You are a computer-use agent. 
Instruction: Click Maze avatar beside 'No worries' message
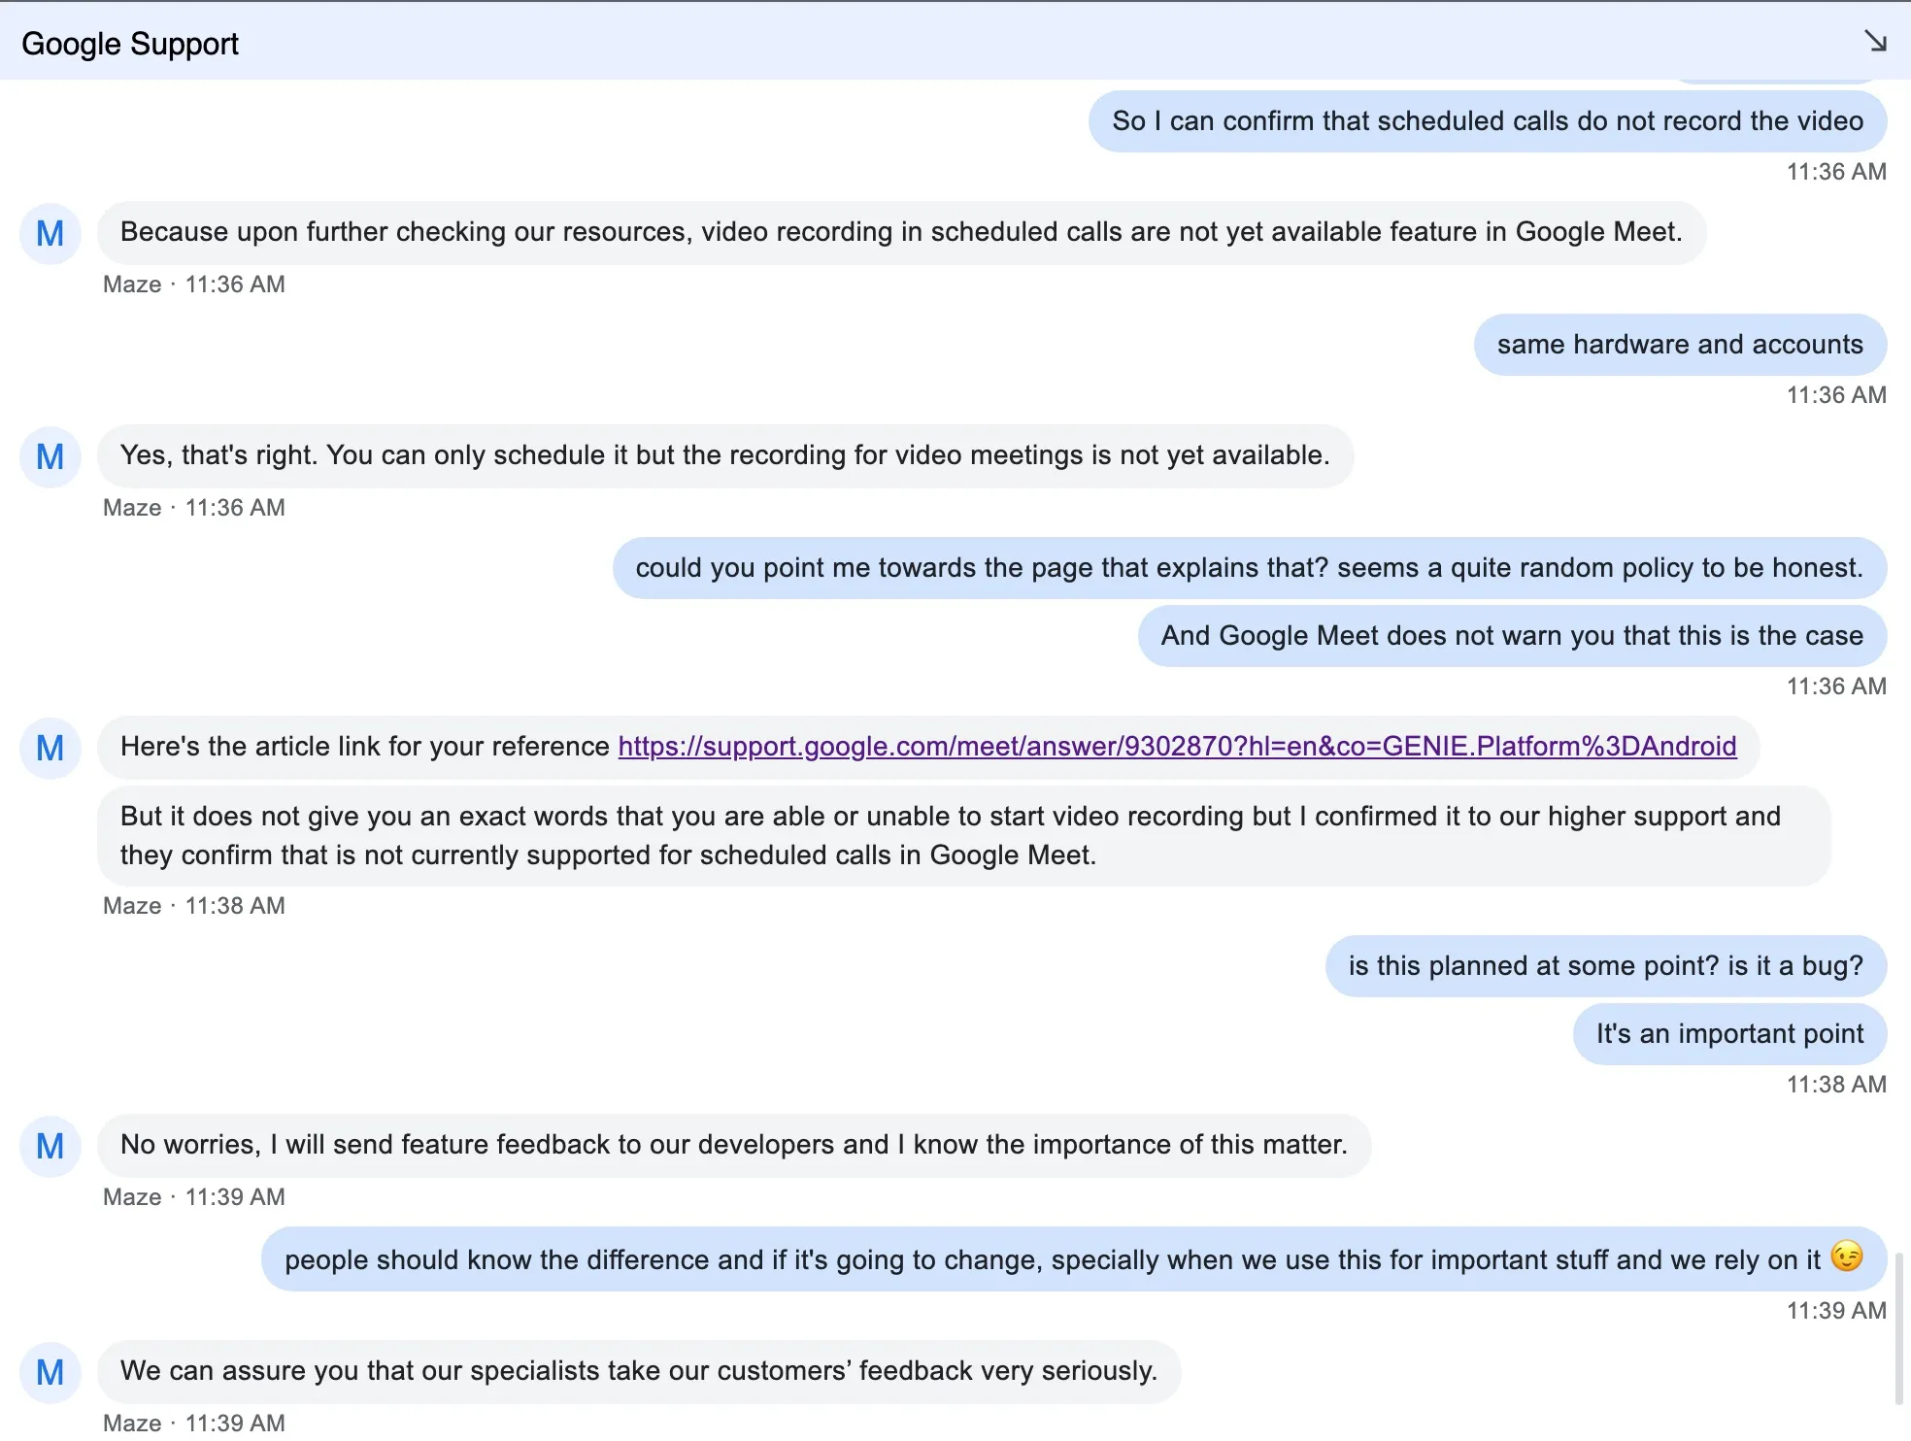50,1146
